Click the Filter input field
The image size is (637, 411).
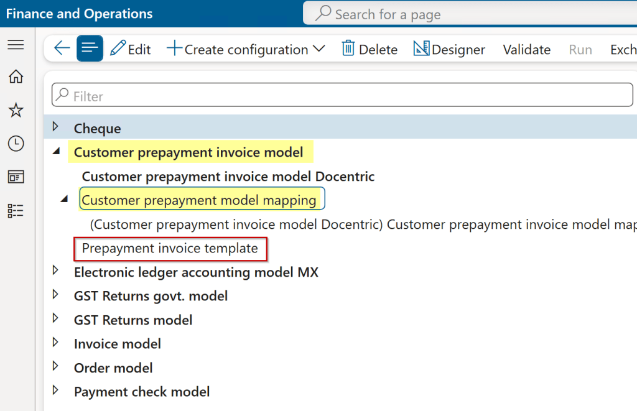[341, 95]
